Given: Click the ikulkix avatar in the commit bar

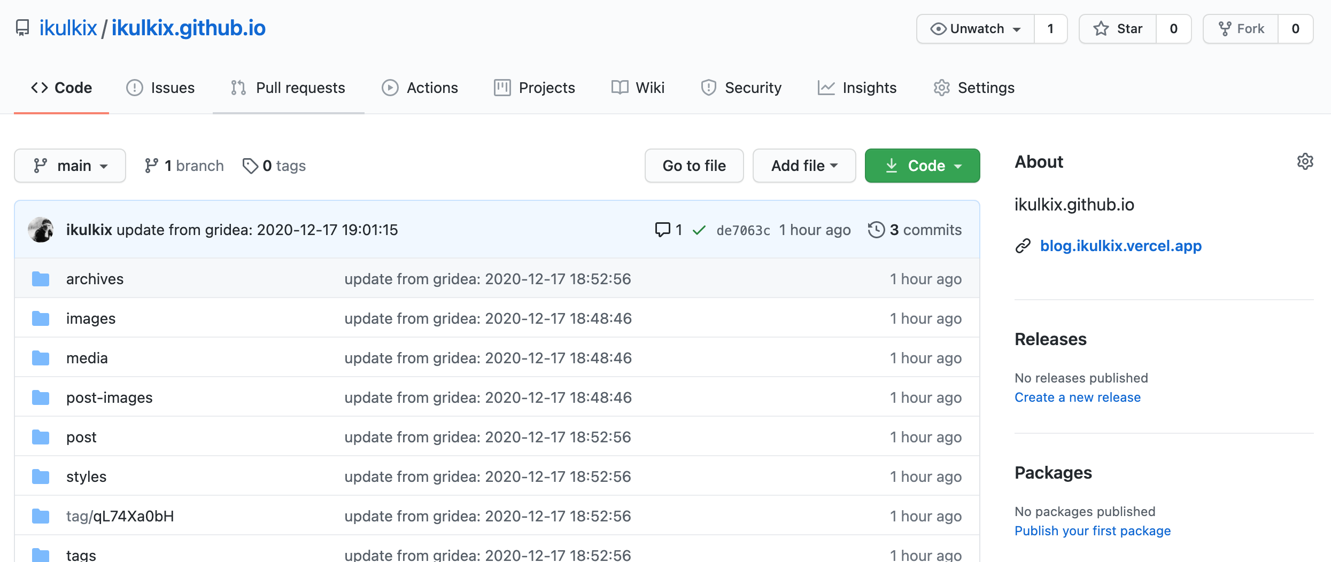Looking at the screenshot, I should point(41,230).
